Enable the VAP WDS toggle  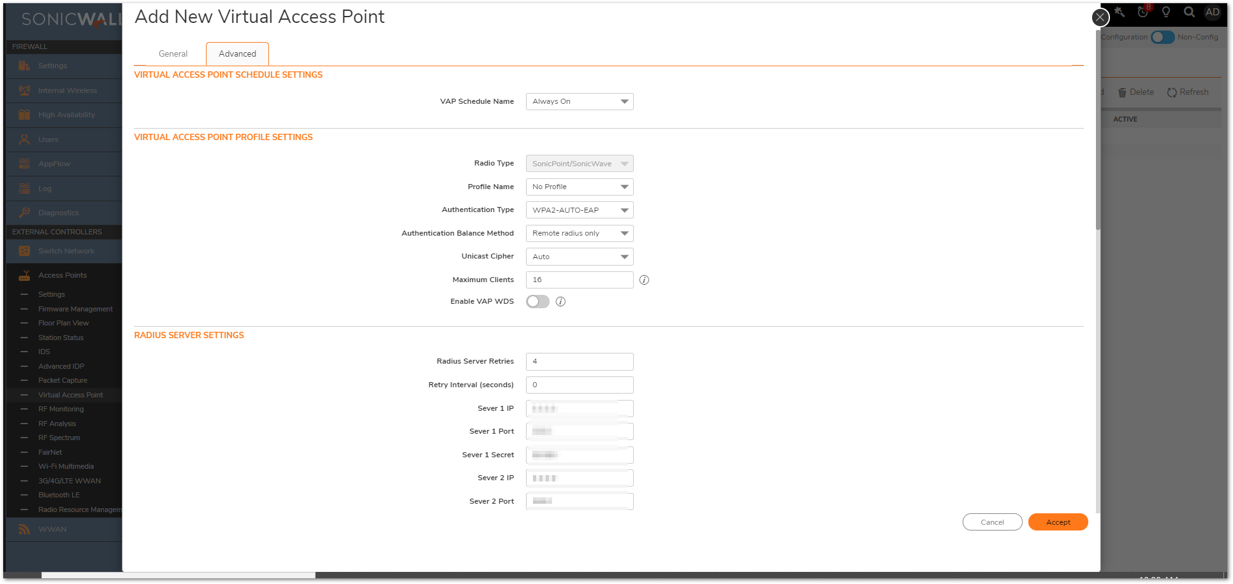[537, 302]
